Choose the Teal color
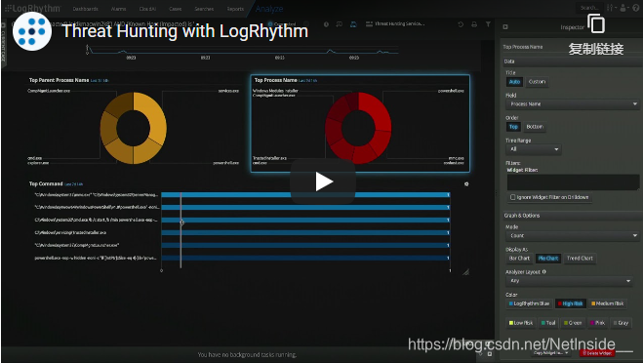This screenshot has height=363, width=643. point(547,323)
